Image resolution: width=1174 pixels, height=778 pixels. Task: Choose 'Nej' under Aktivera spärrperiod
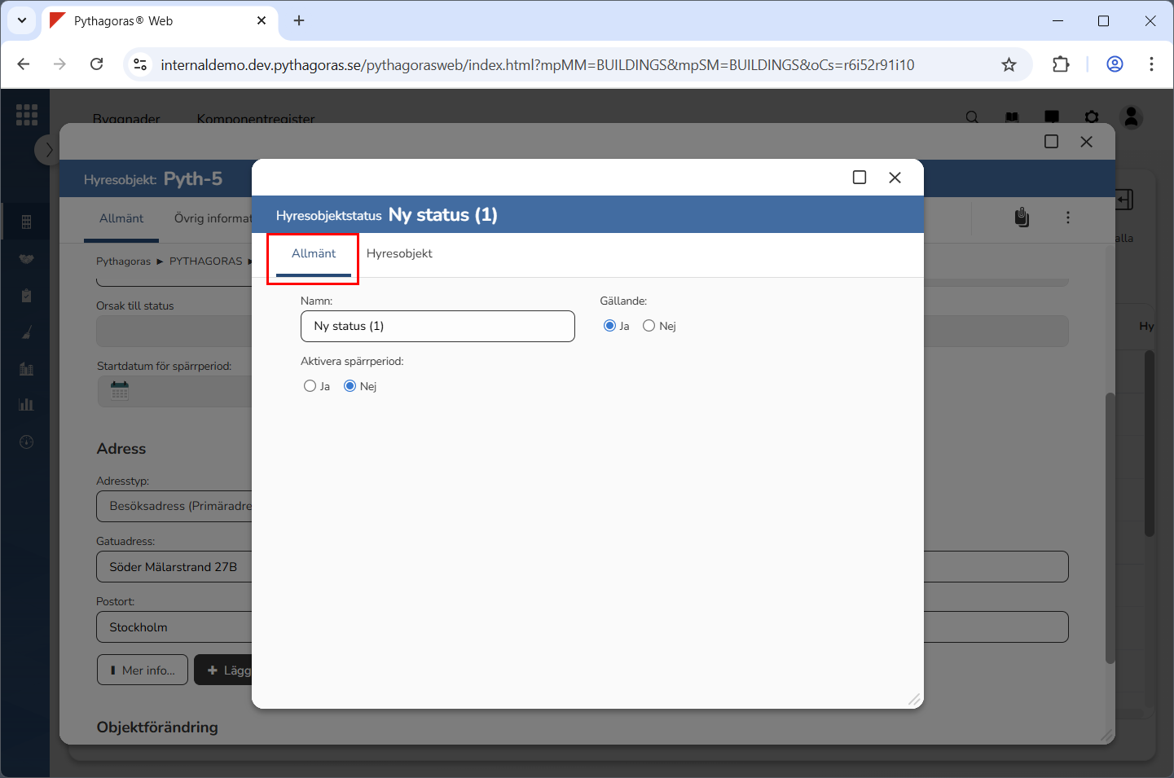coord(350,386)
